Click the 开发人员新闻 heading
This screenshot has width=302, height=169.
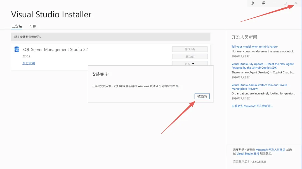click(x=244, y=37)
